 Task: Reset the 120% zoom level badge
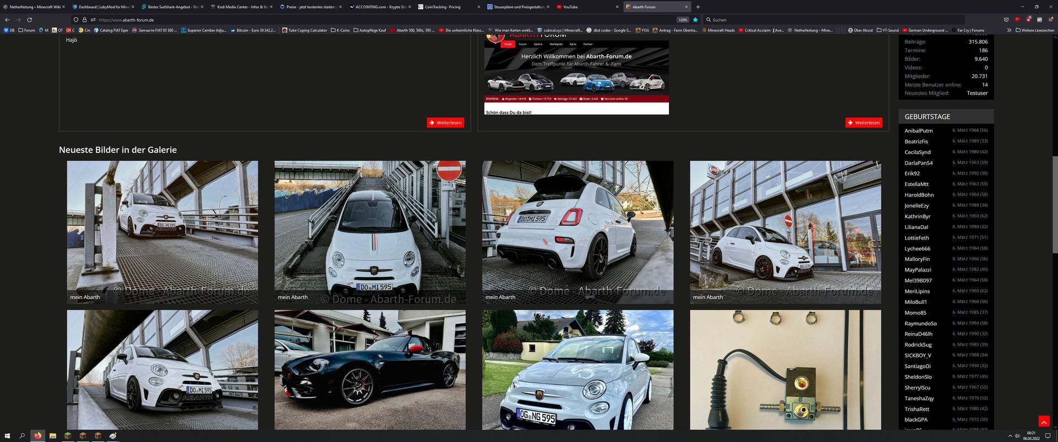[683, 20]
